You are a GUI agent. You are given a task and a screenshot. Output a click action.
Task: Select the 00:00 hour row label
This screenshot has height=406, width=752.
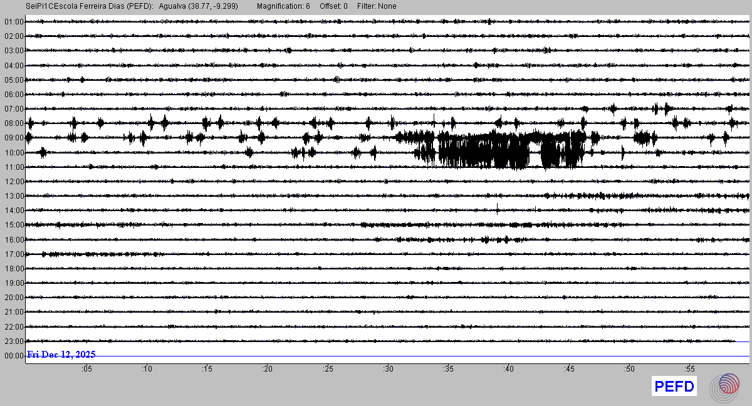[13, 356]
